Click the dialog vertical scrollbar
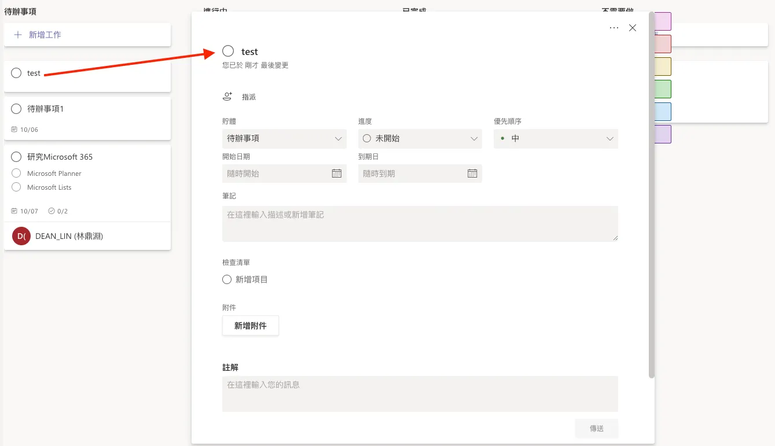 [x=652, y=195]
